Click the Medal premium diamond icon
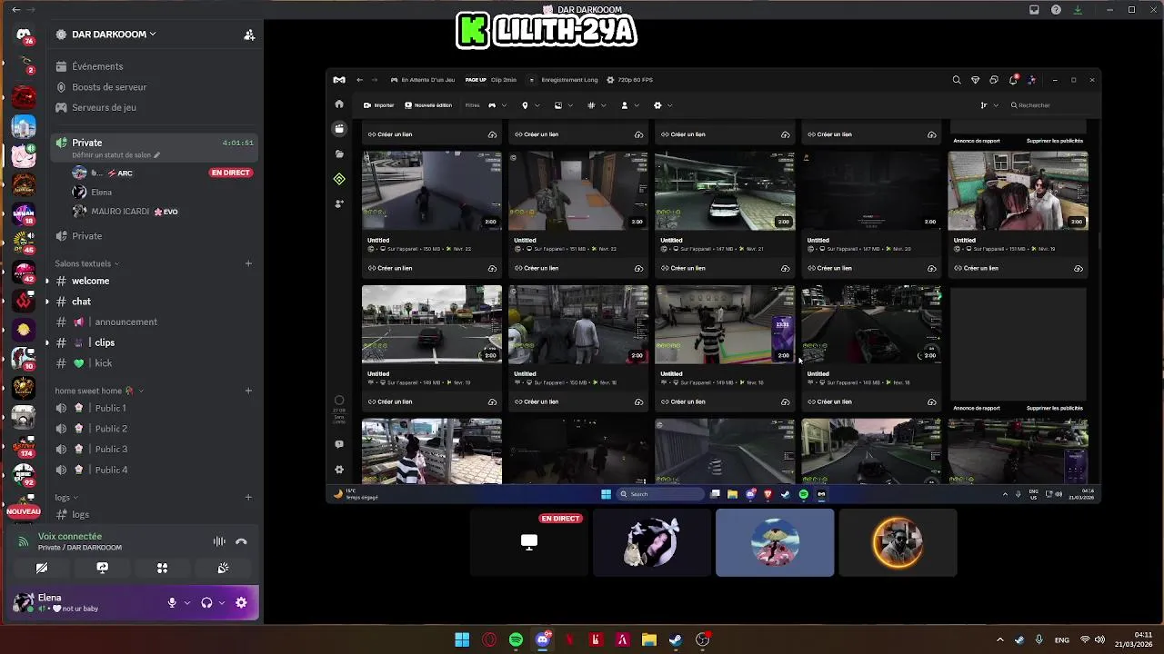Image resolution: width=1164 pixels, height=654 pixels. coord(975,80)
